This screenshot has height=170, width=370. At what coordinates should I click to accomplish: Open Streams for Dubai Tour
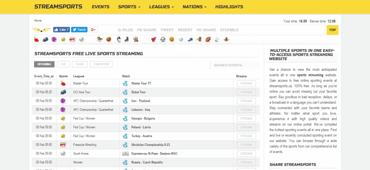(x=246, y=92)
